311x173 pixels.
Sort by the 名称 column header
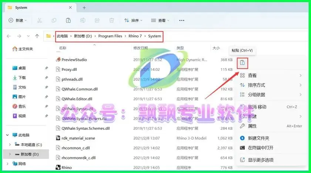[63, 48]
